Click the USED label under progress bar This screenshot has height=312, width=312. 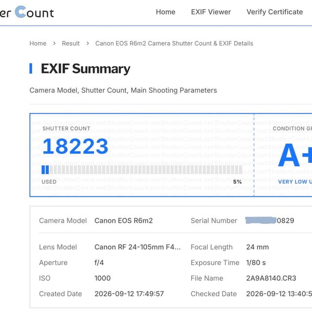click(49, 182)
